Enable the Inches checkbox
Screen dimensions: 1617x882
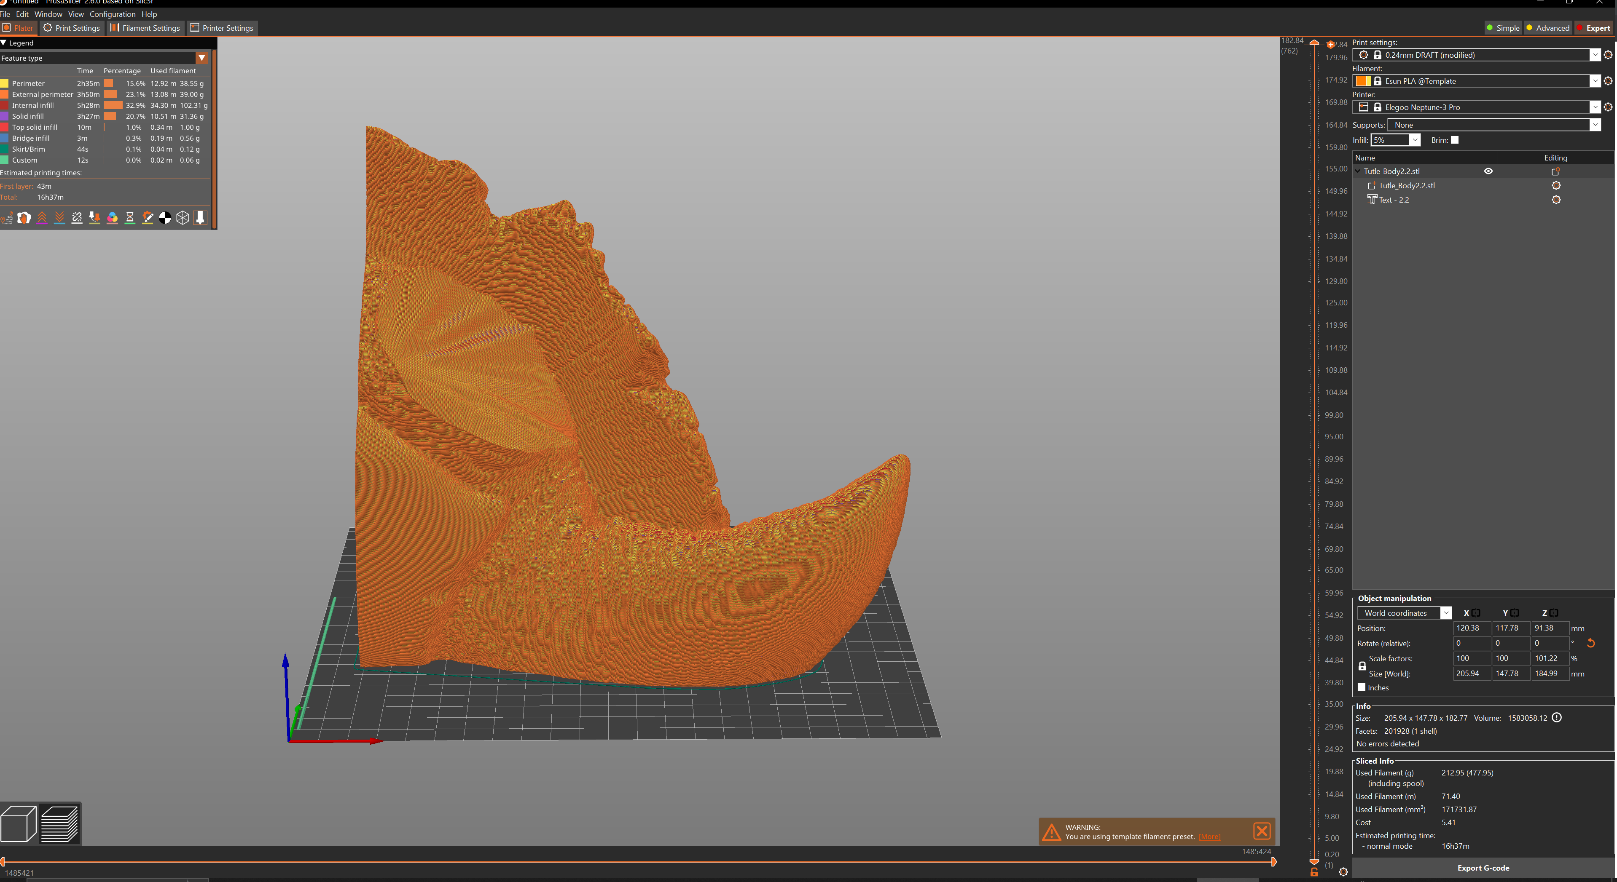[1362, 687]
